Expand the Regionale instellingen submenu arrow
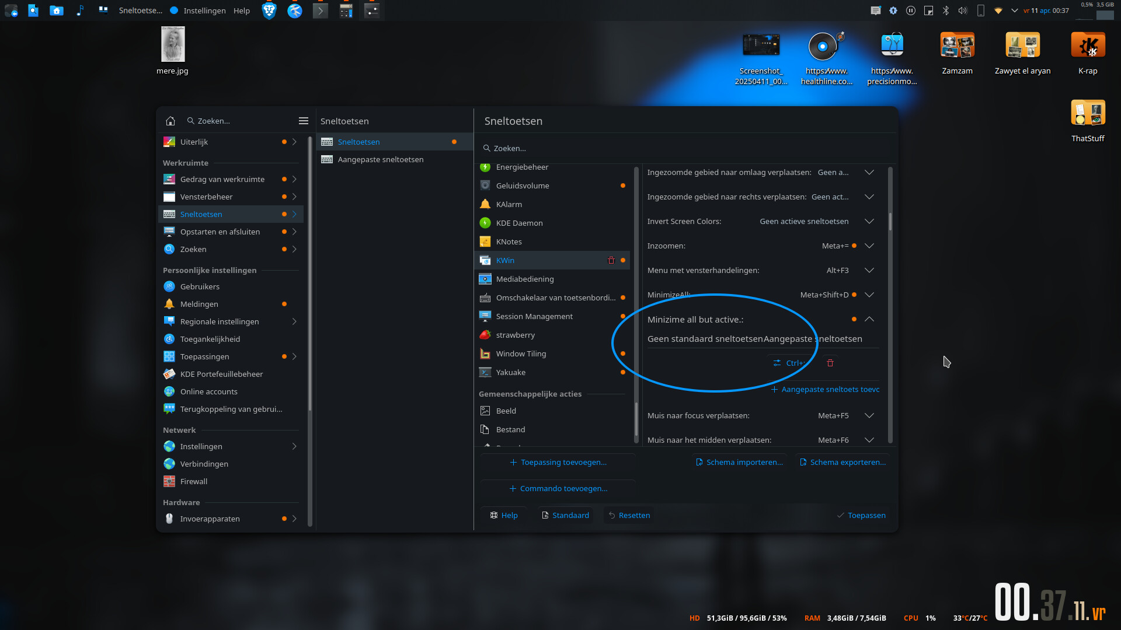Image resolution: width=1121 pixels, height=630 pixels. (294, 321)
